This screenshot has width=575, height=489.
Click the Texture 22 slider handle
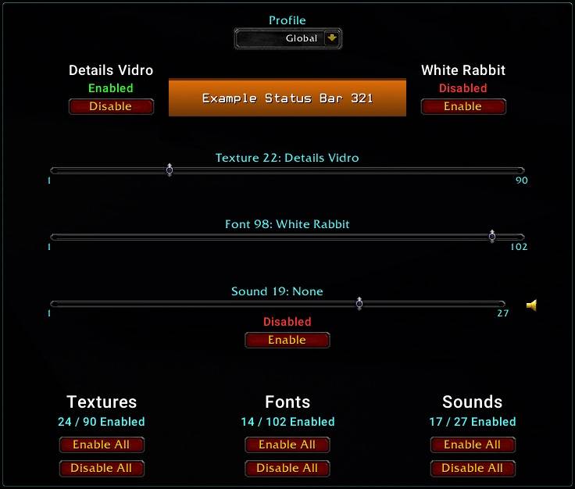(x=170, y=170)
